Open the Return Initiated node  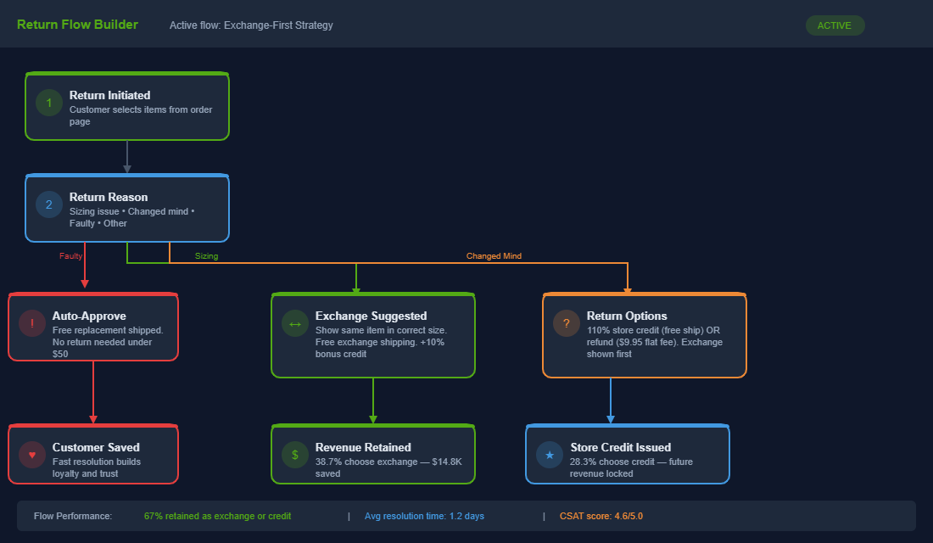tap(127, 105)
